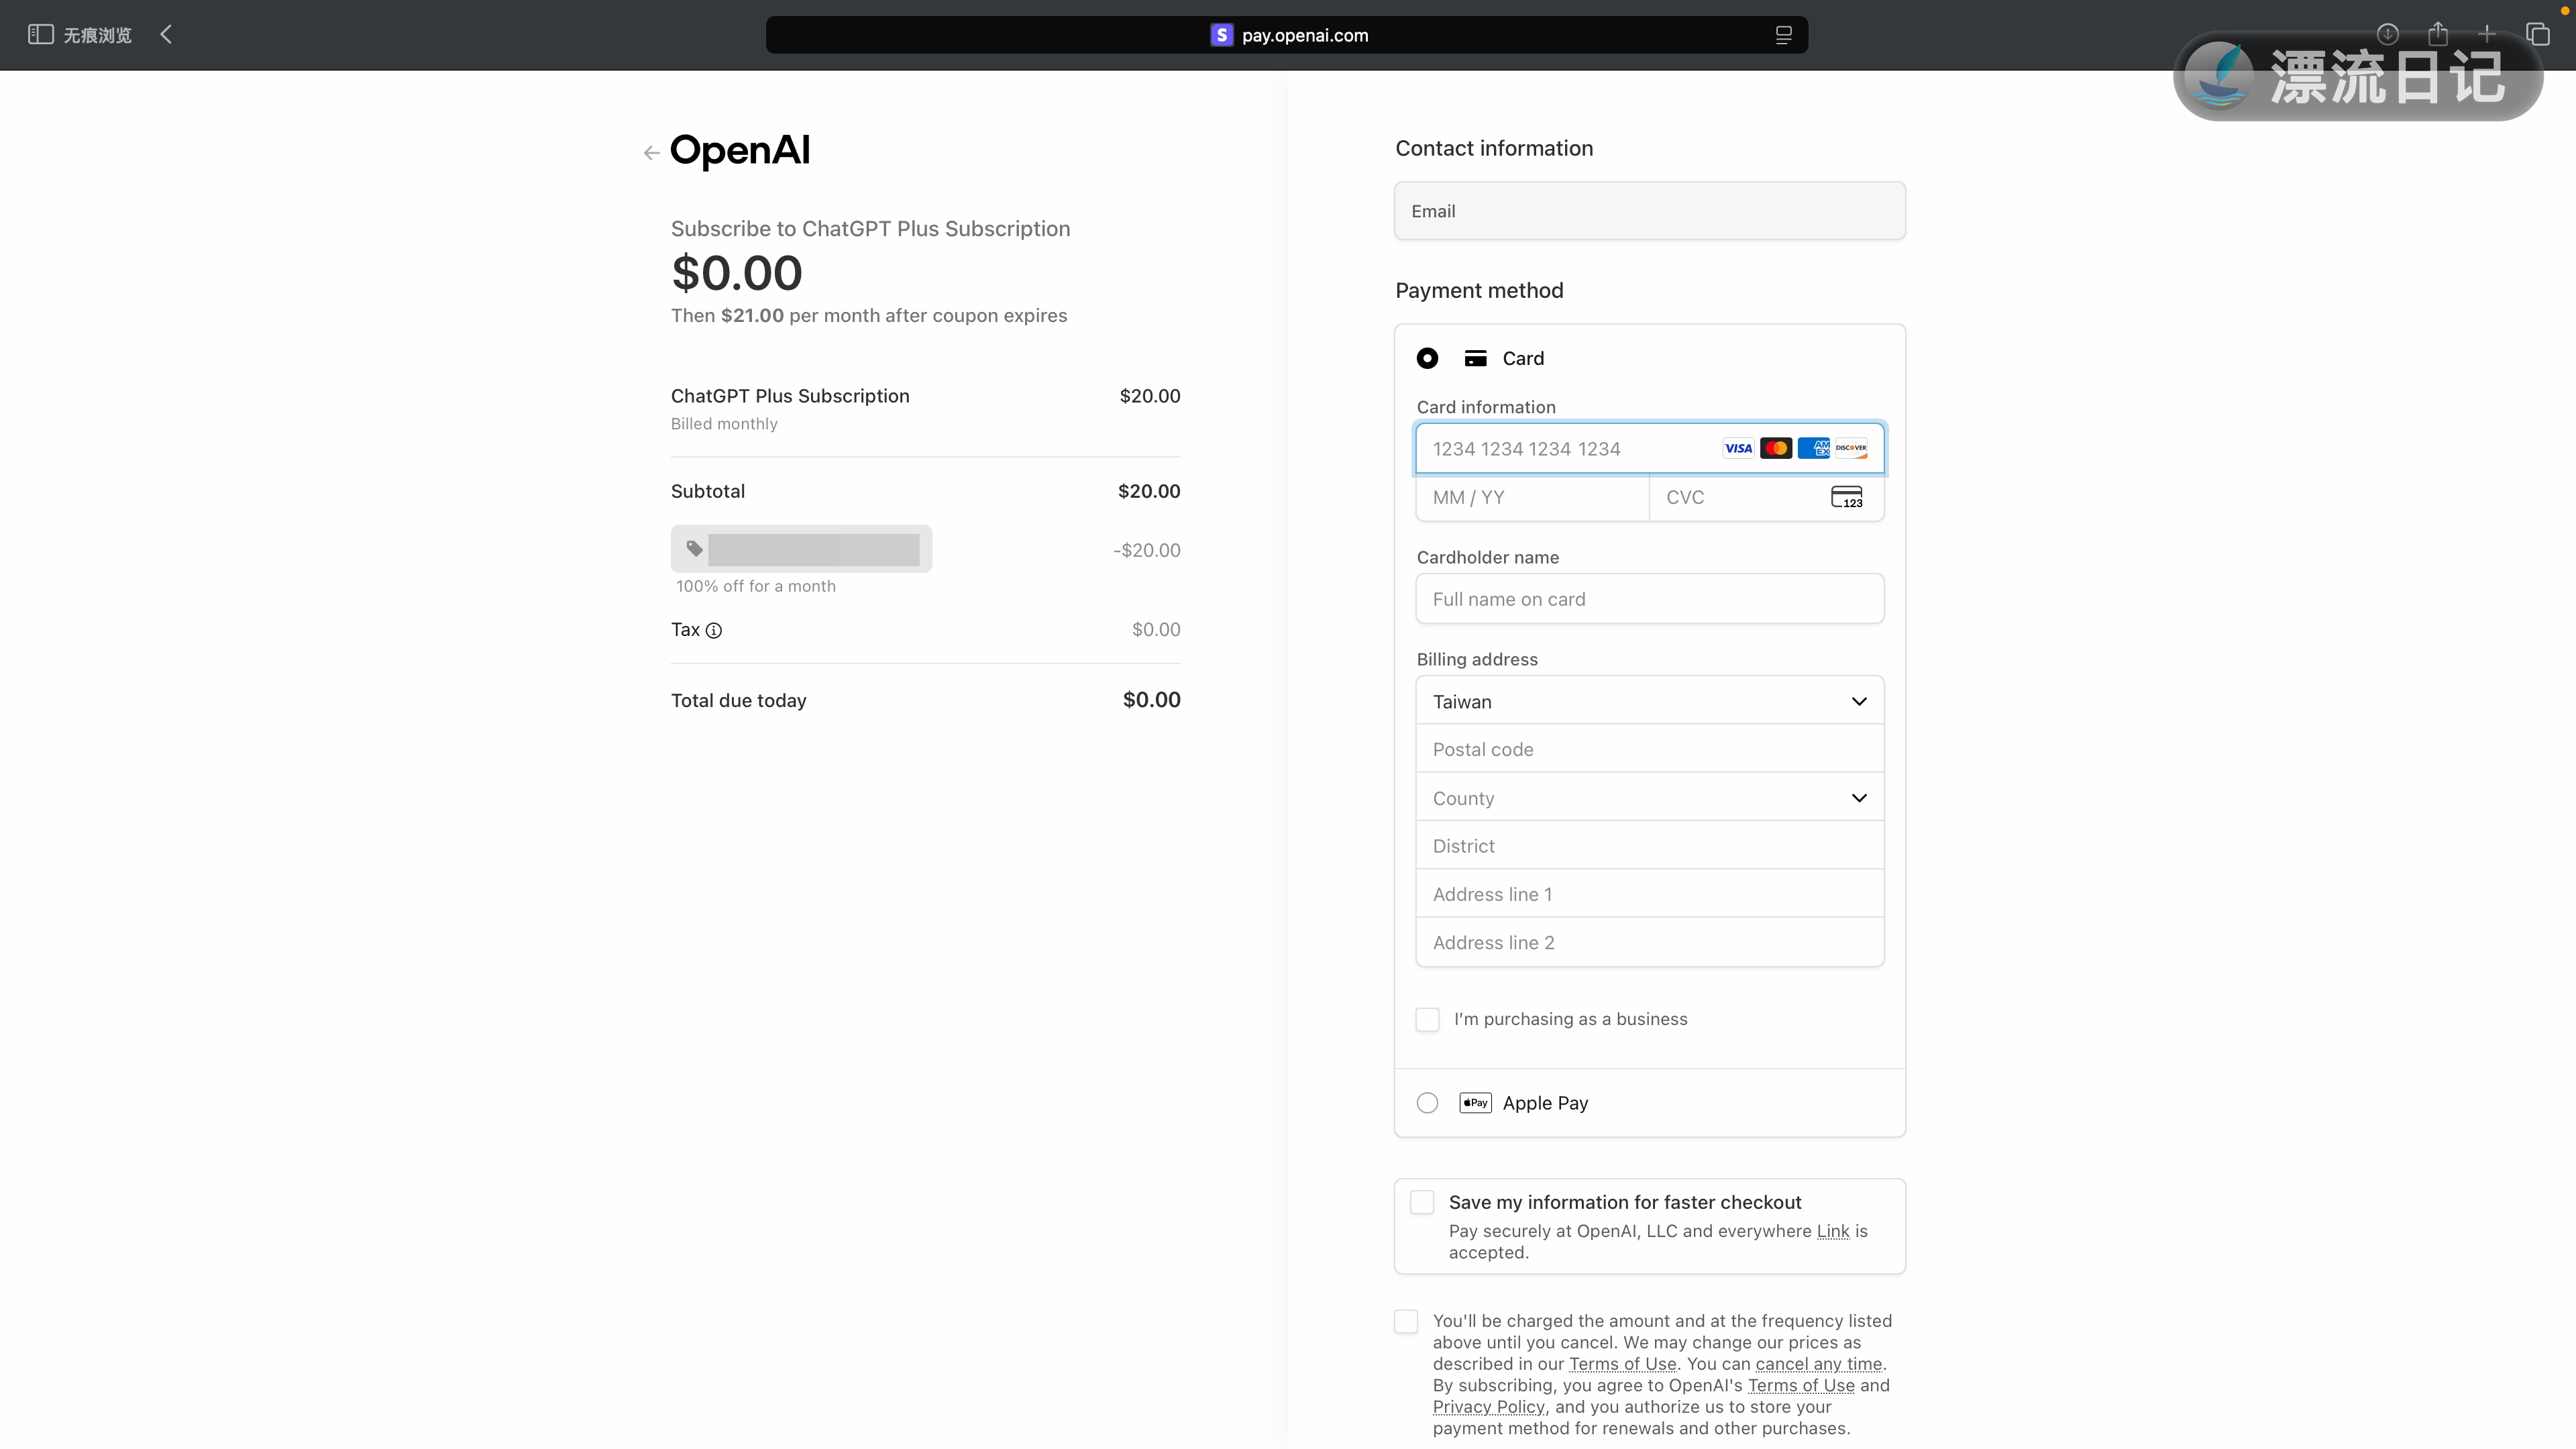
Task: Click the coupon tag icon
Action: click(x=694, y=548)
